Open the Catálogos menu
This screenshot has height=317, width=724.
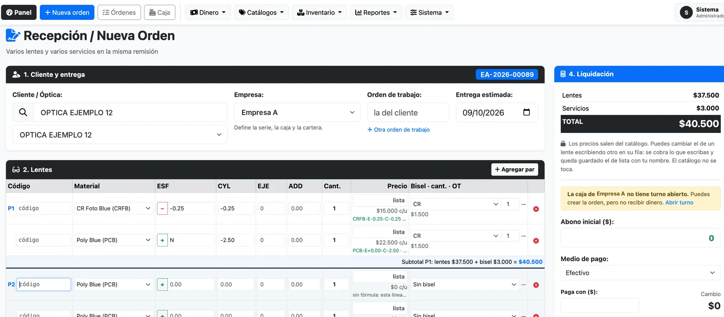point(261,13)
